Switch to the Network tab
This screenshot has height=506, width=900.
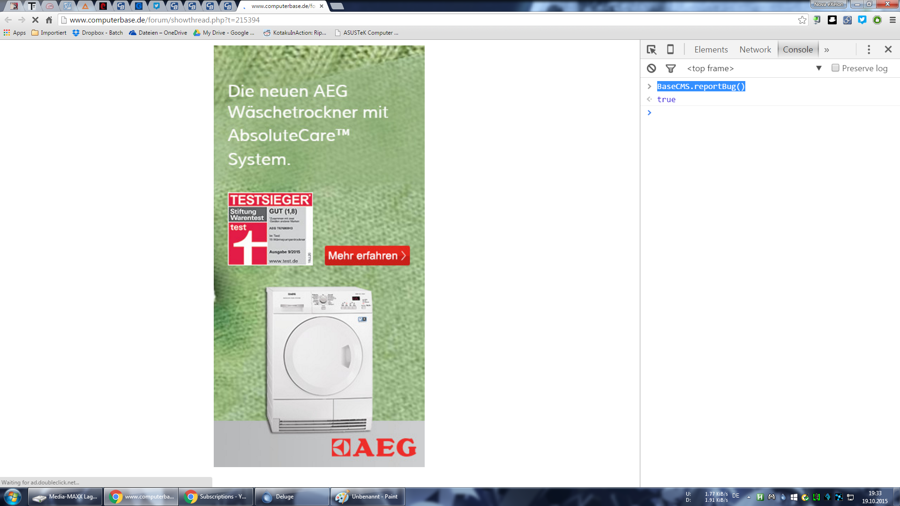[755, 50]
